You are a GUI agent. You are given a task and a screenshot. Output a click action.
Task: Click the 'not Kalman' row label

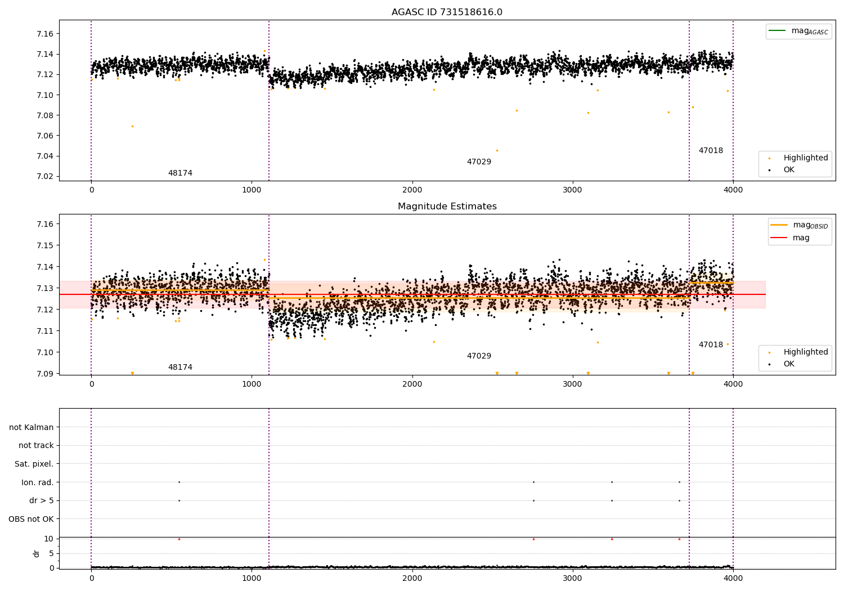pyautogui.click(x=32, y=427)
